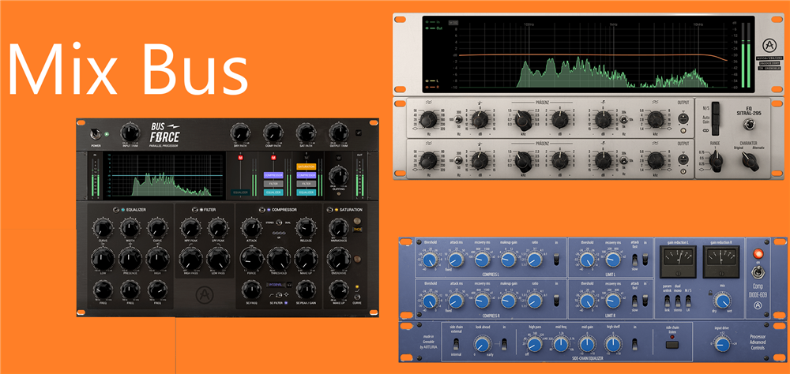This screenshot has height=374, width=790.
Task: Click the Arturia logo on Bus Force
Action: click(x=204, y=294)
